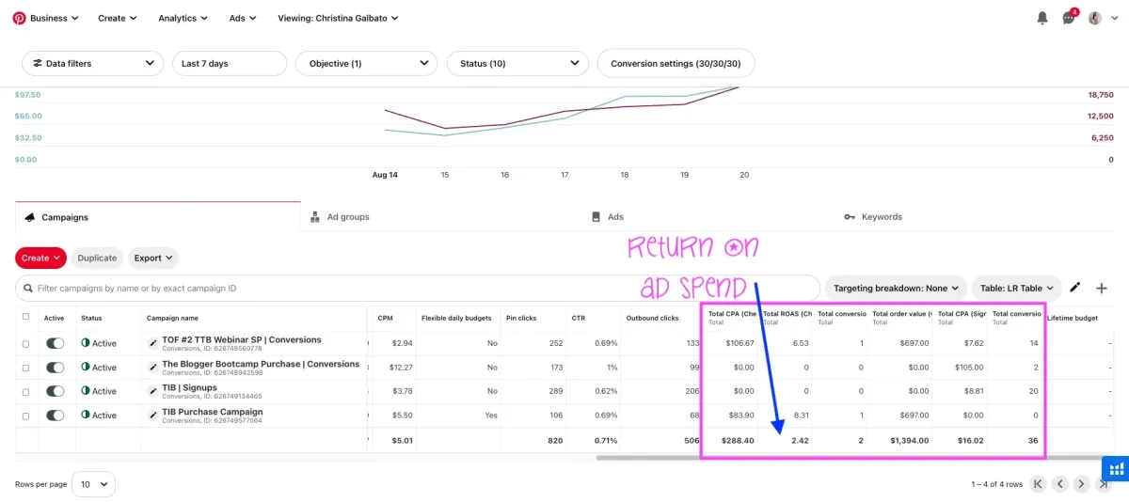The height and width of the screenshot is (502, 1129).
Task: Open the Pinterest logo home link
Action: coord(19,18)
